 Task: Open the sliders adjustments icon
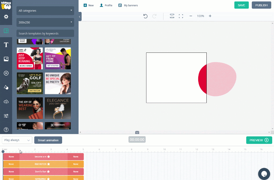coord(6,116)
